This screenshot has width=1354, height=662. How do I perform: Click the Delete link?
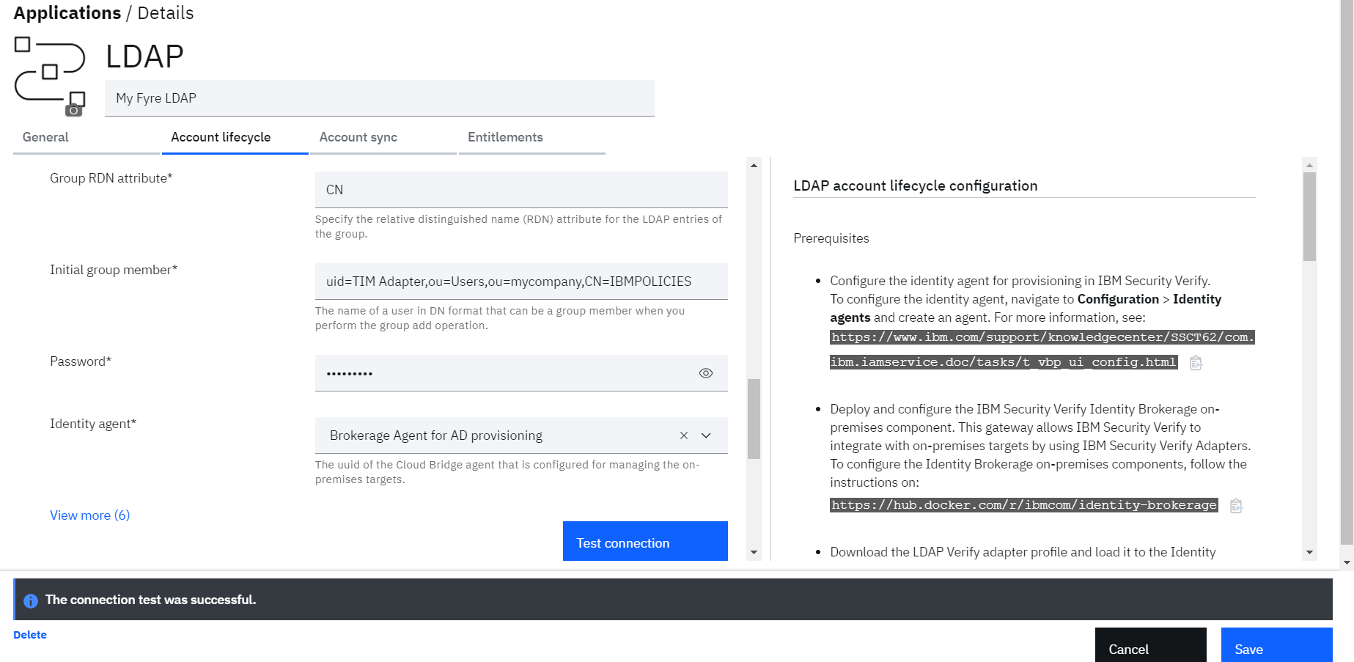click(30, 635)
